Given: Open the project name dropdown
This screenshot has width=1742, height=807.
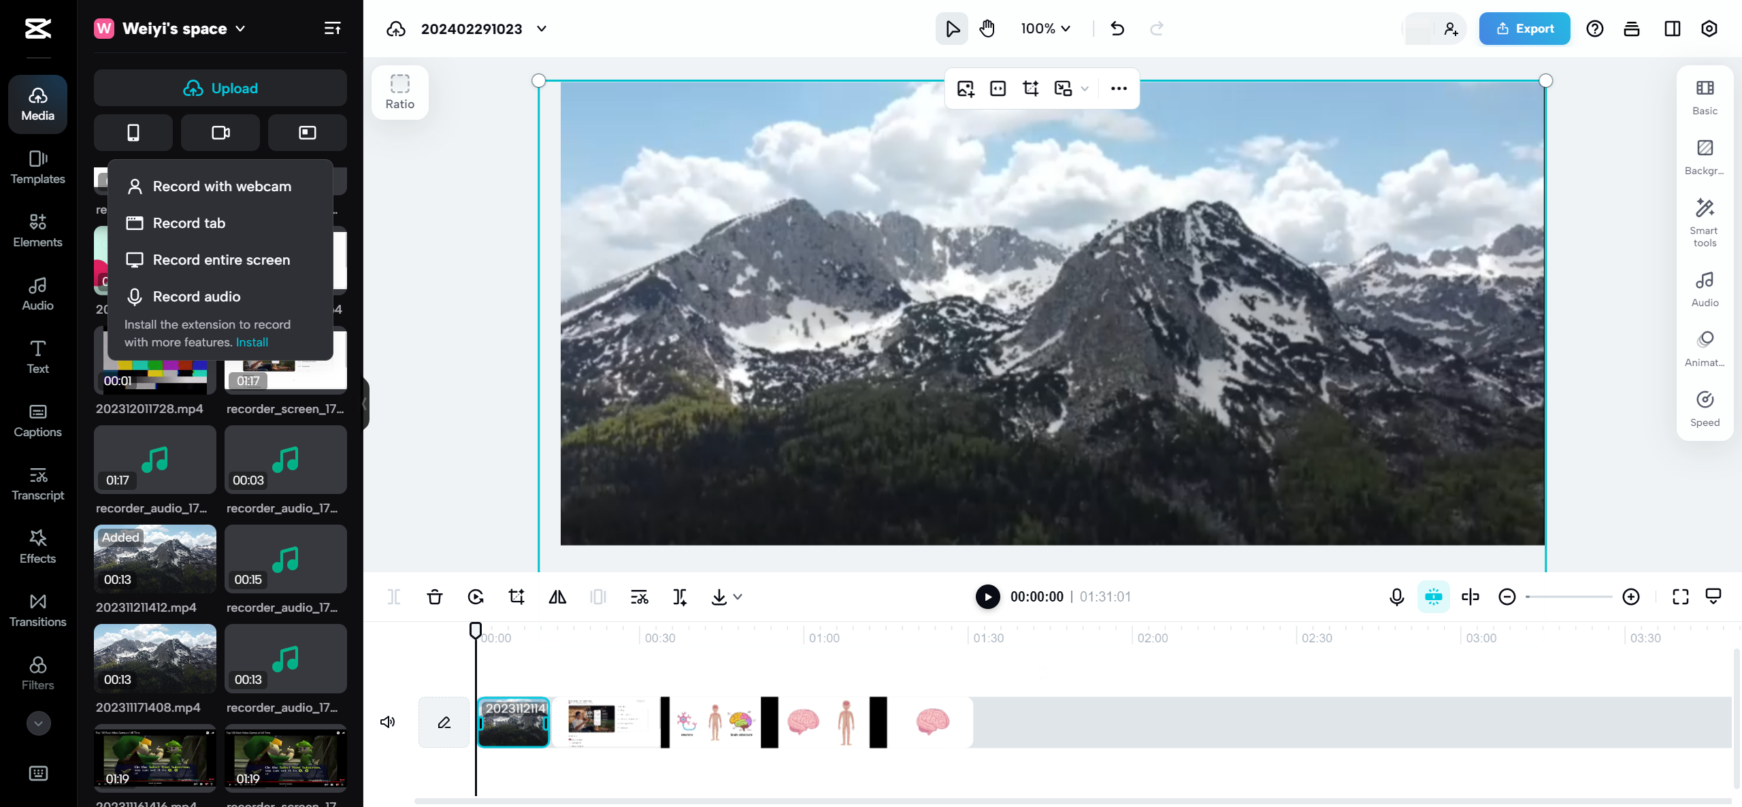Looking at the screenshot, I should coord(541,29).
